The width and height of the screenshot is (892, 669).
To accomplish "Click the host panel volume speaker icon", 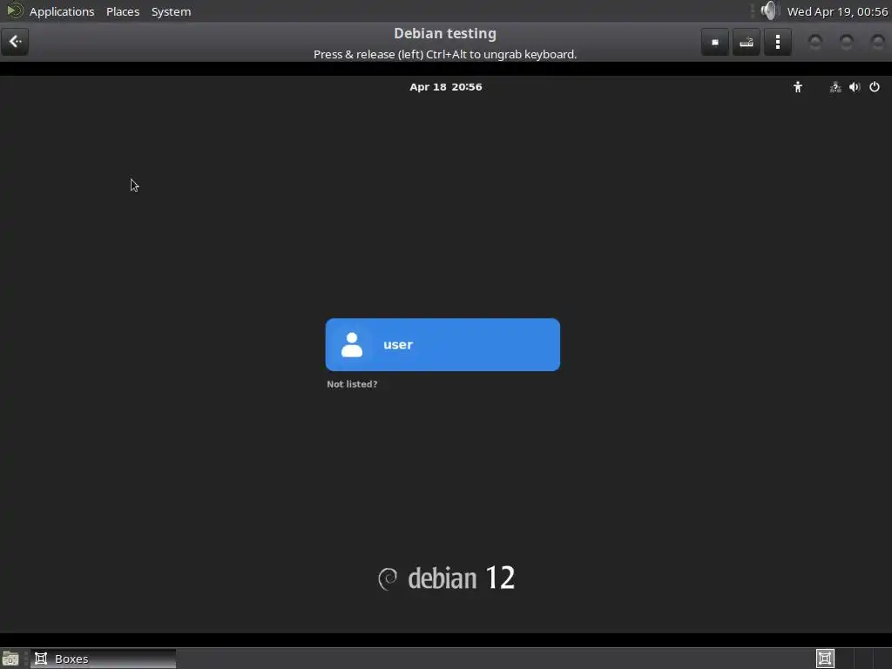I will pyautogui.click(x=768, y=10).
